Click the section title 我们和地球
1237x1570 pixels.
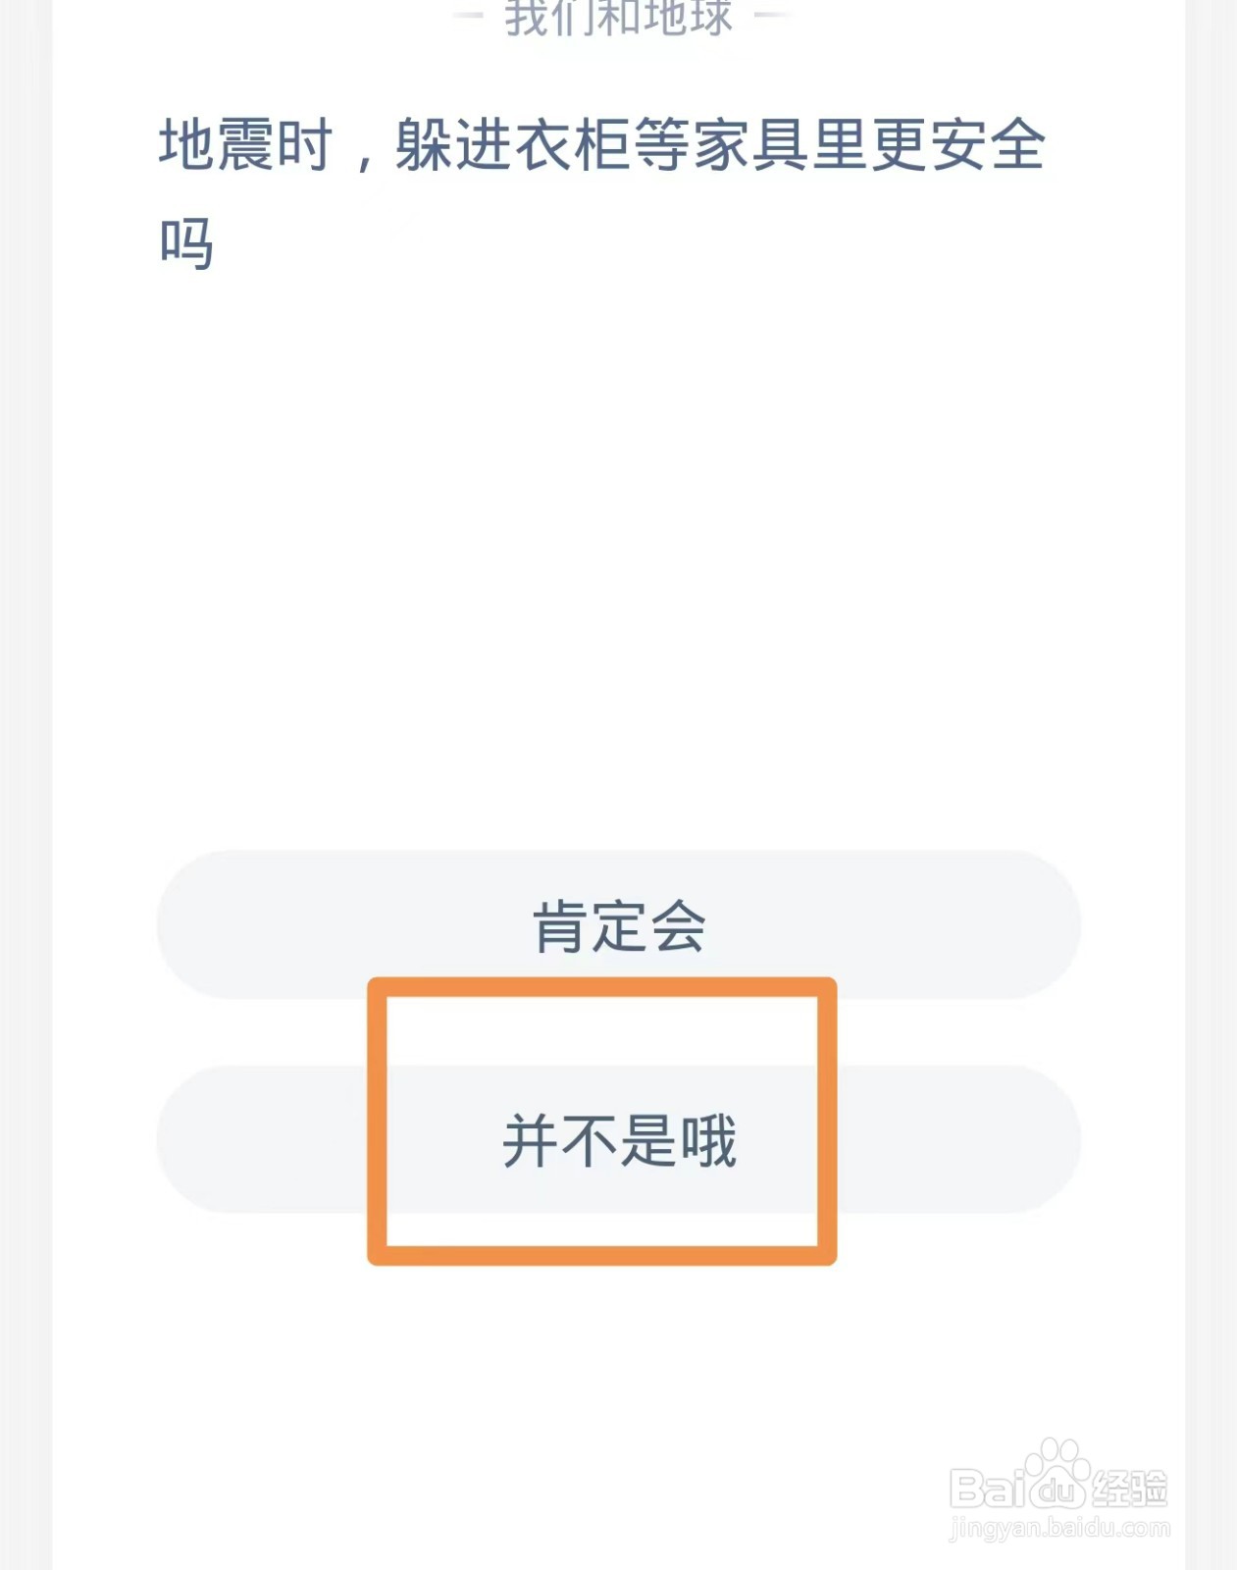[x=618, y=15]
